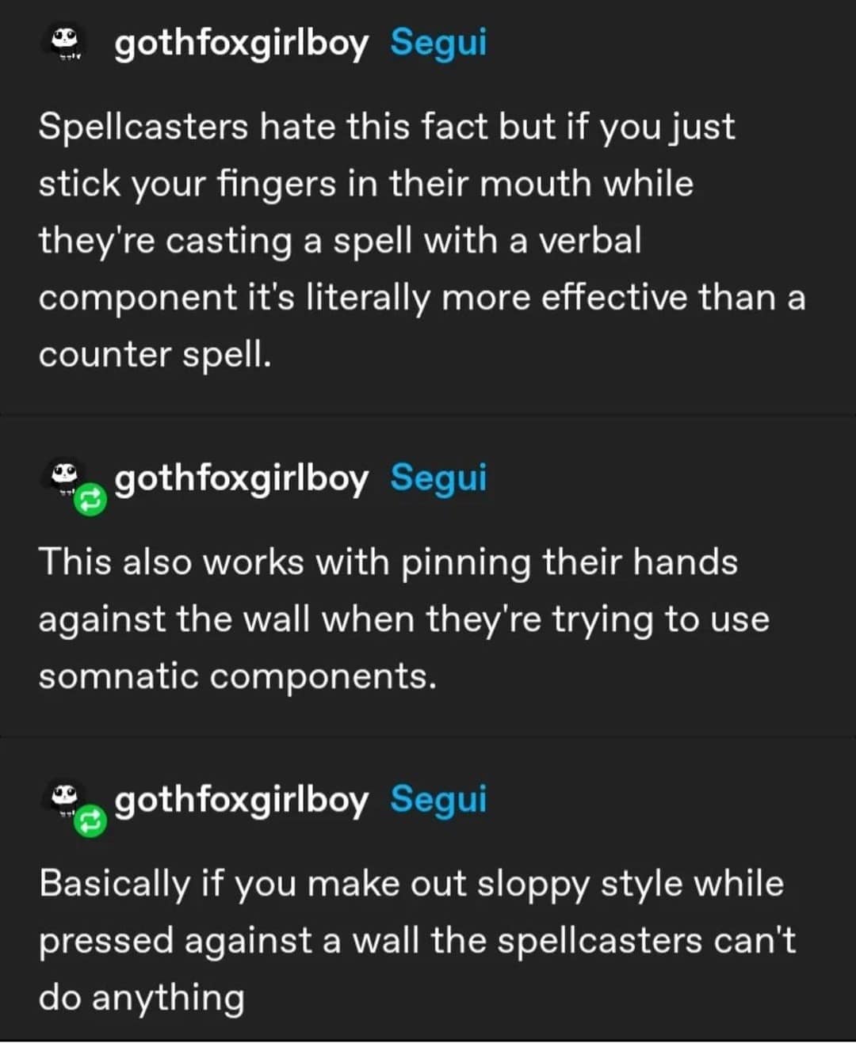Click the word 'Basically' opening the third post

(x=114, y=884)
